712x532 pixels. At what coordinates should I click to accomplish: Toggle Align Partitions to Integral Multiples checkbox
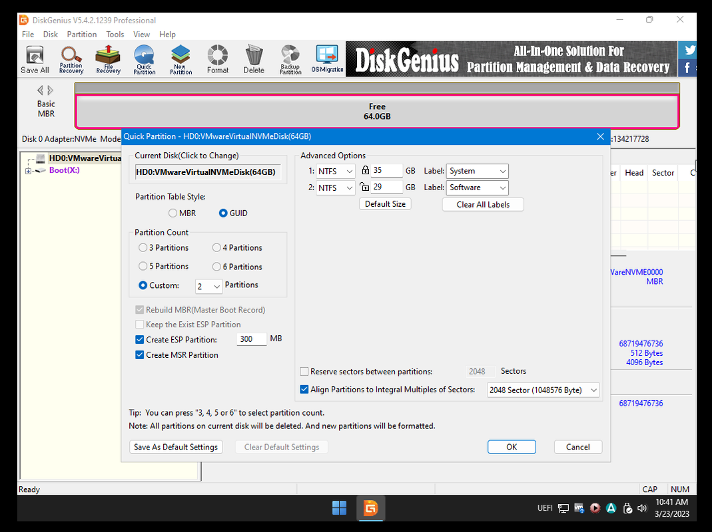tap(304, 389)
